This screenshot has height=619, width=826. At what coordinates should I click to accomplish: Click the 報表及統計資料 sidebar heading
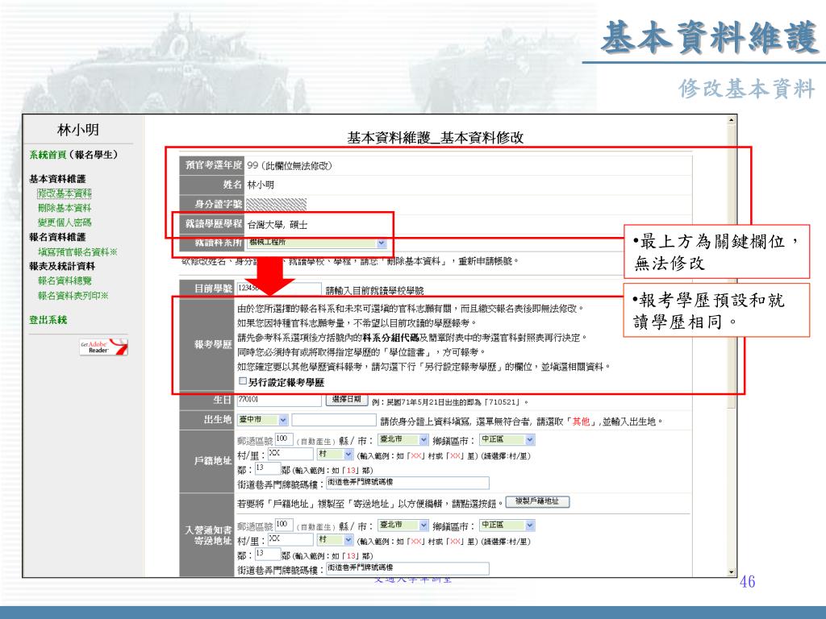coord(62,266)
